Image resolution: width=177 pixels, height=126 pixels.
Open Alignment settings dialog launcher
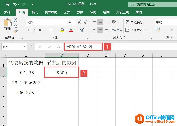click(151, 38)
